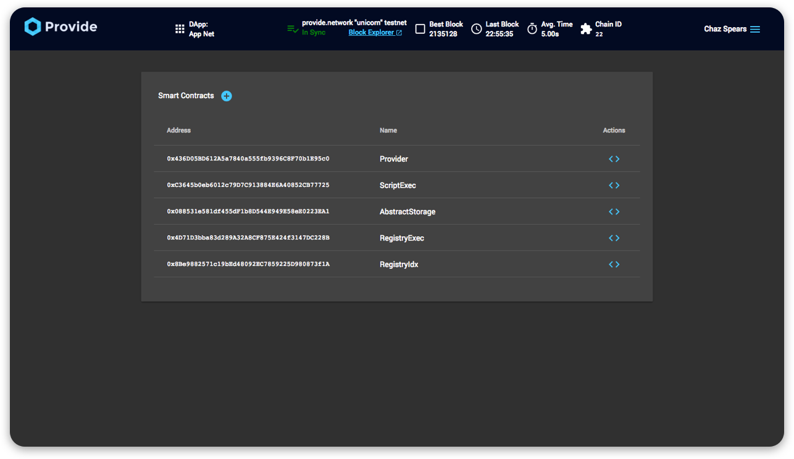Viewport: 794px width, 459px height.
Task: Open the DApp grid icon
Action: point(180,29)
